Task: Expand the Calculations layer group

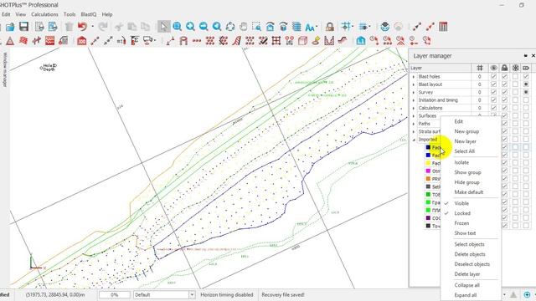Action: click(414, 108)
